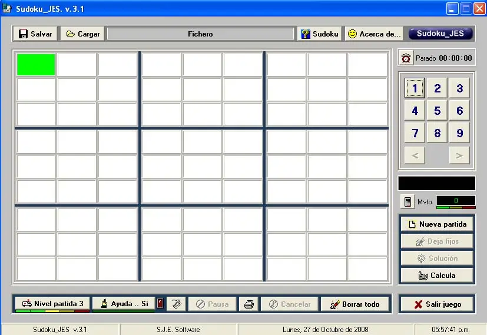Open the Acerca de... about button
Viewport: 487px width, 335px height.
[375, 34]
